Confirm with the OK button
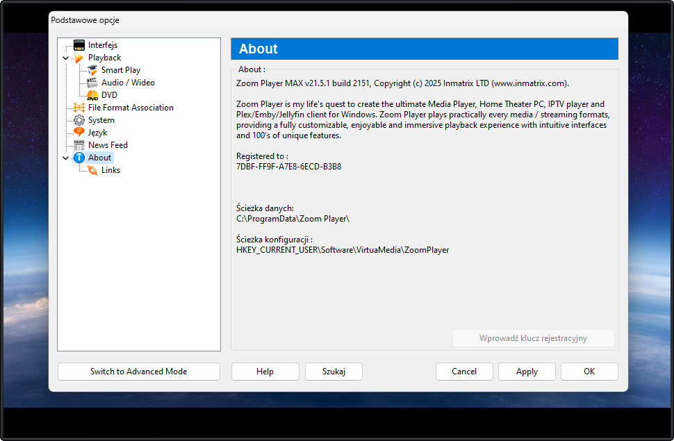The width and height of the screenshot is (674, 441). tap(589, 372)
